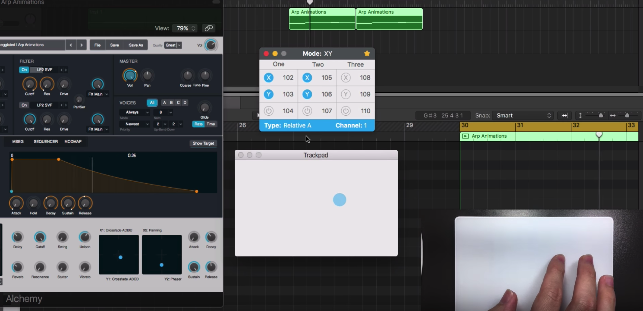Switch Glide from Rate to Time
Image resolution: width=643 pixels, height=311 pixels.
pyautogui.click(x=210, y=124)
